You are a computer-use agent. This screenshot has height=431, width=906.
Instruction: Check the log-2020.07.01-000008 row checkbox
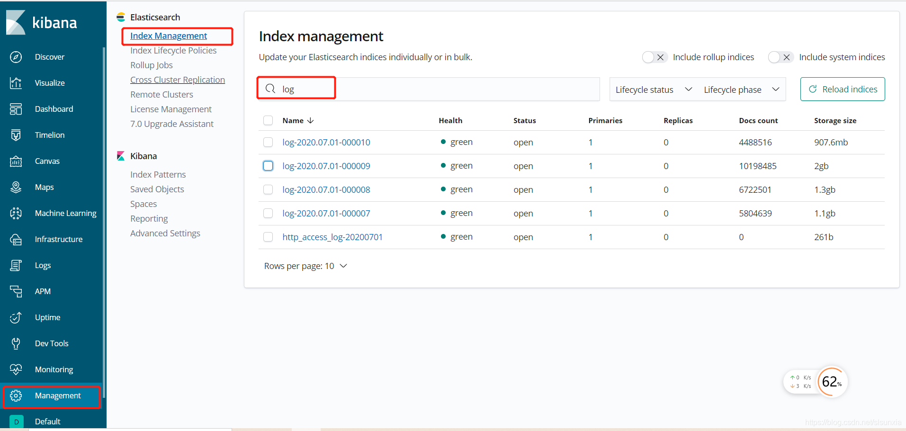click(x=268, y=189)
